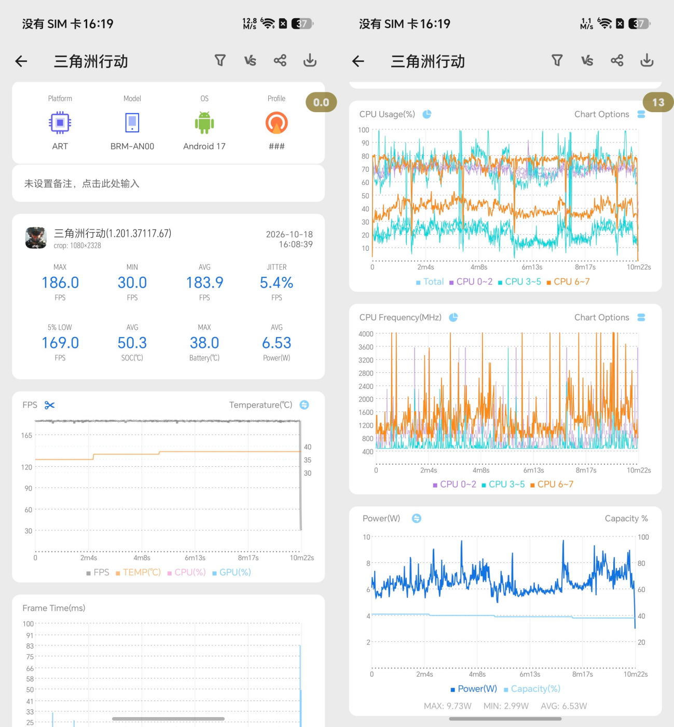
Task: Toggle CPU 0~2 legend in CPU Usage chart
Action: click(x=471, y=281)
